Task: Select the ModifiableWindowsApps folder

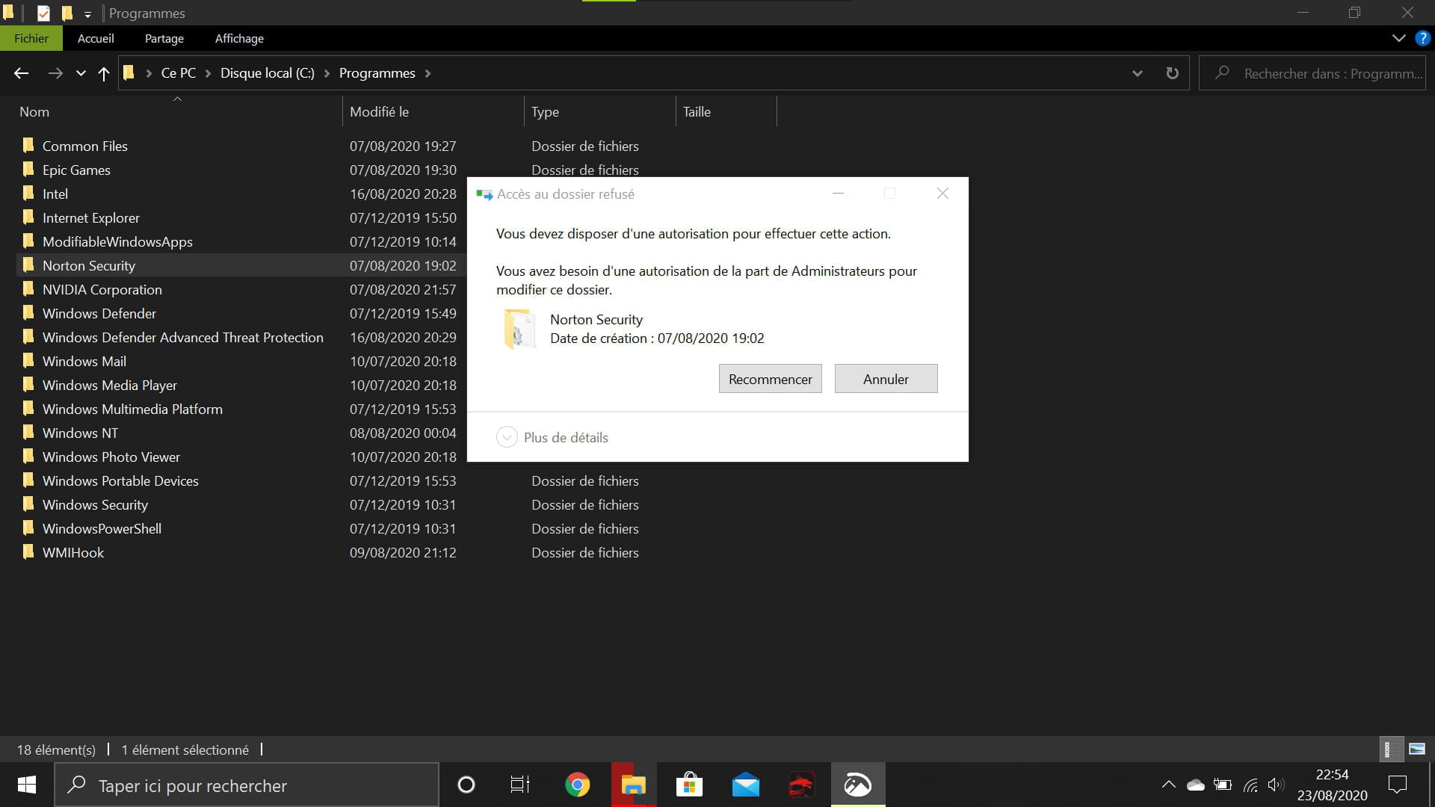Action: tap(117, 241)
